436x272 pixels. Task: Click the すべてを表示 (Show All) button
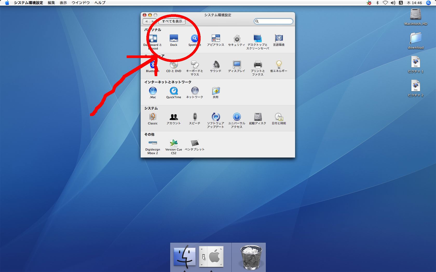click(x=172, y=21)
